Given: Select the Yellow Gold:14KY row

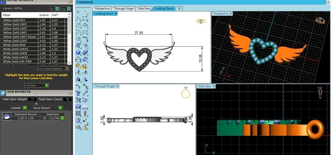Looking at the screenshot, I should [x=34, y=28].
